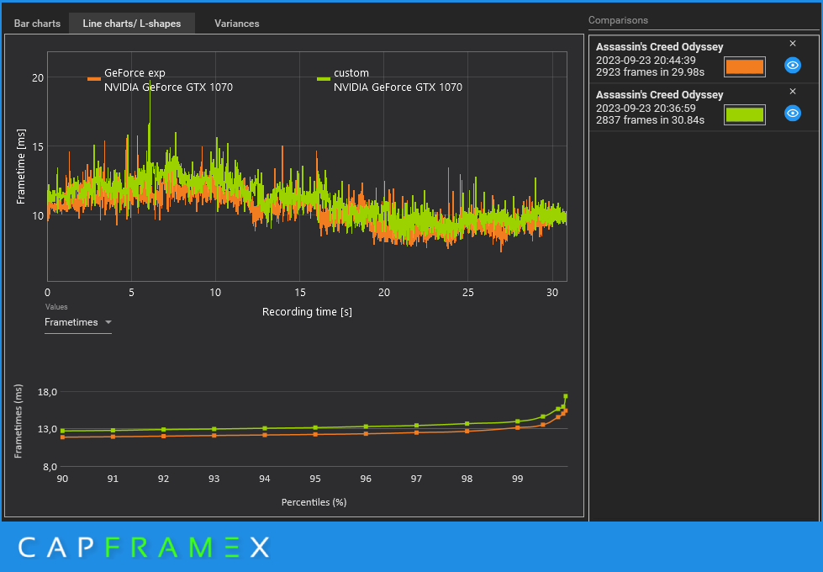Remove the 20:36:59 Assassin's Creed Odyssey comparison
Screen dimensions: 823x572
click(793, 92)
